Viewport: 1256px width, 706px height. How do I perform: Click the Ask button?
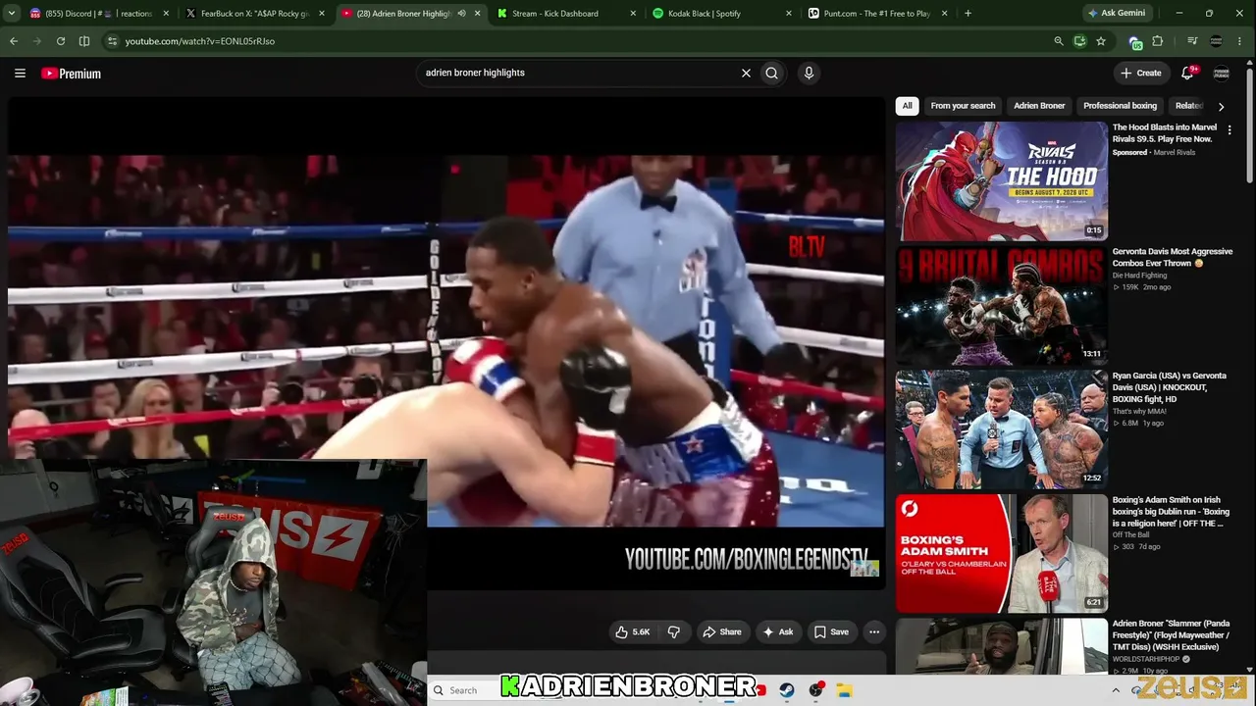coord(778,632)
